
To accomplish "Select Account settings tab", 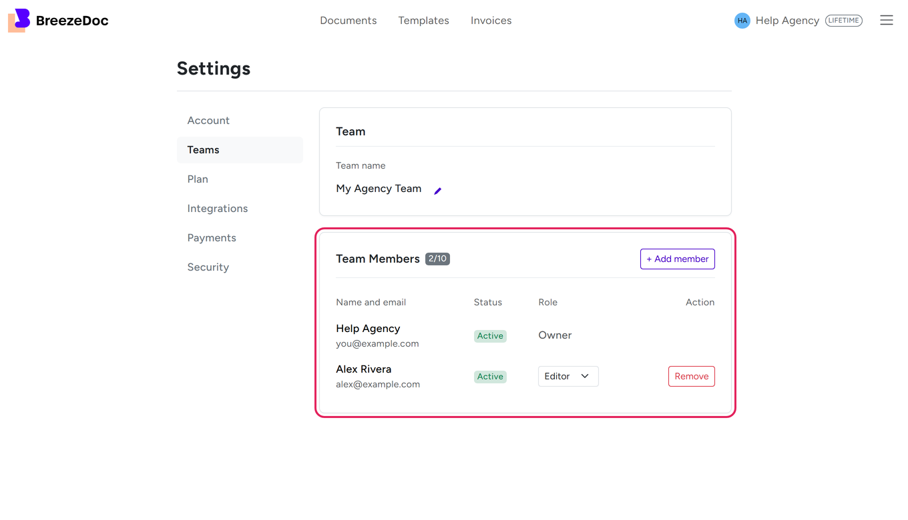I will click(240, 121).
